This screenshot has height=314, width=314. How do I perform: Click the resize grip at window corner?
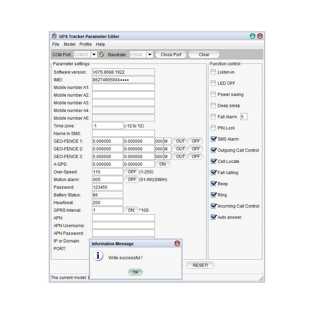point(261,279)
